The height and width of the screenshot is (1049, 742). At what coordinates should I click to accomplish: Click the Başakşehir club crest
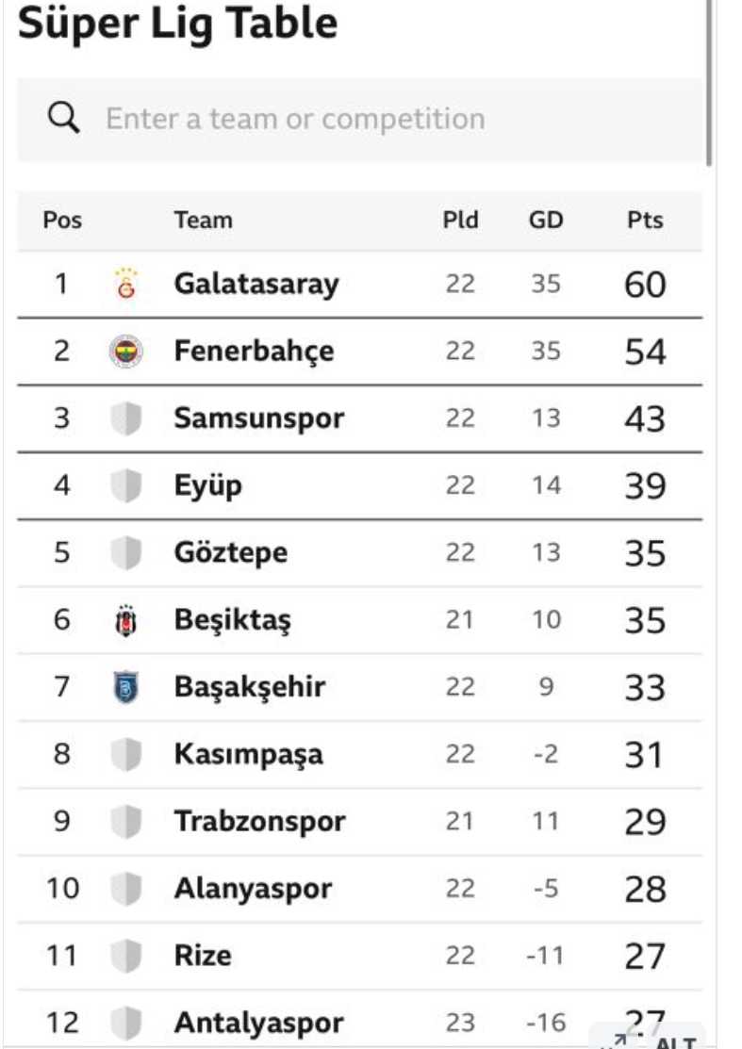[125, 687]
